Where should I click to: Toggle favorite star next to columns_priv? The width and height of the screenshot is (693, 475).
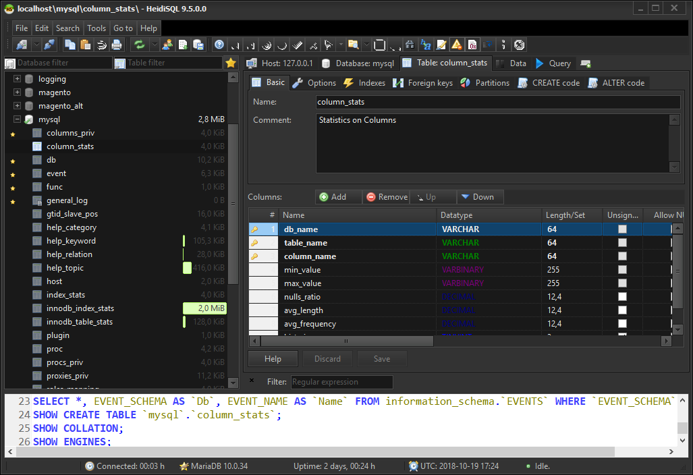(x=13, y=134)
